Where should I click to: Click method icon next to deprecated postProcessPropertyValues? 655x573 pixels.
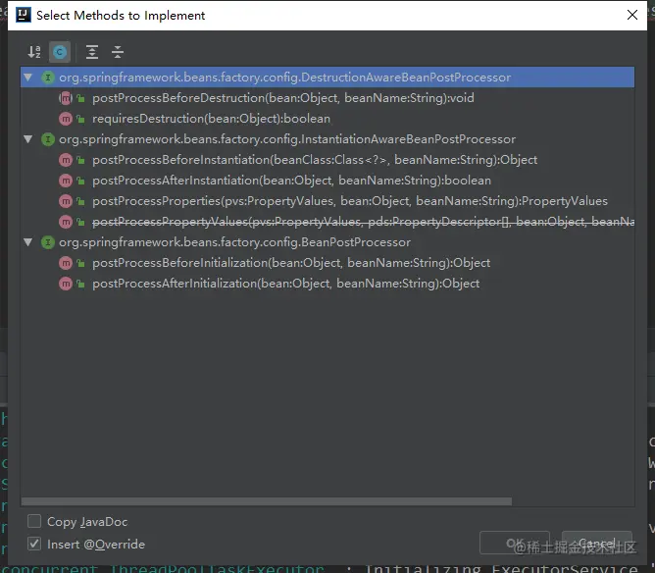coord(66,222)
